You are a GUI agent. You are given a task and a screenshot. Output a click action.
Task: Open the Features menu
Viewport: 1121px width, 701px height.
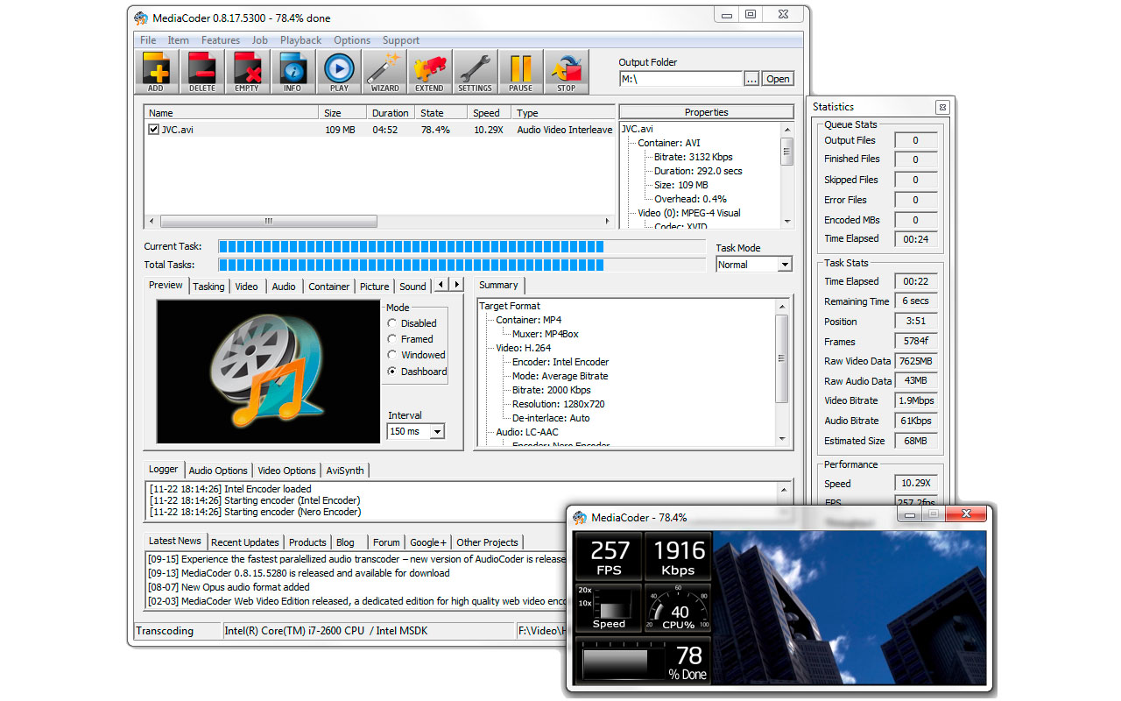tap(220, 40)
